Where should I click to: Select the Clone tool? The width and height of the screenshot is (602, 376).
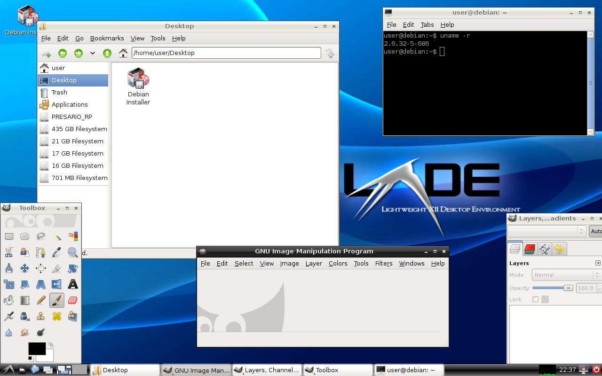[x=40, y=315]
